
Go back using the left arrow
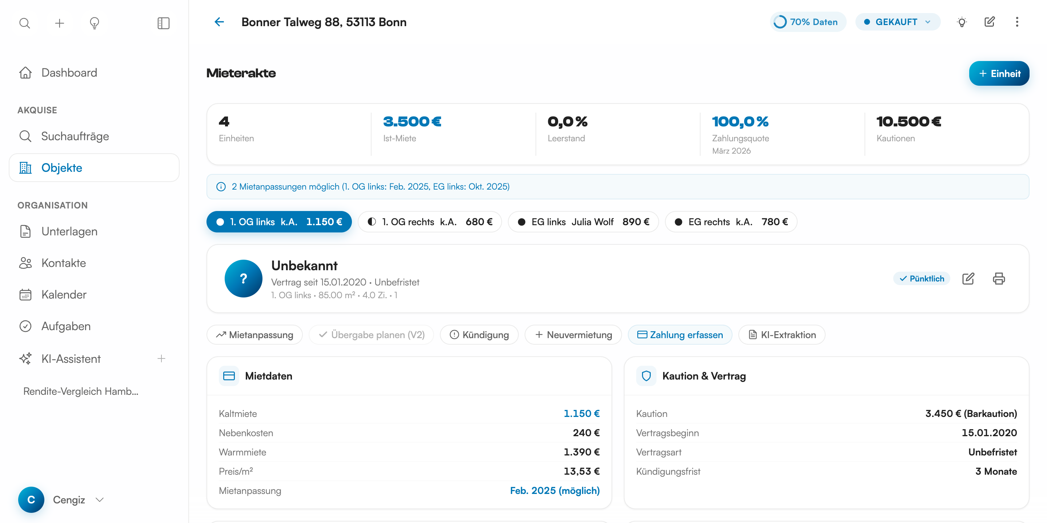(219, 22)
